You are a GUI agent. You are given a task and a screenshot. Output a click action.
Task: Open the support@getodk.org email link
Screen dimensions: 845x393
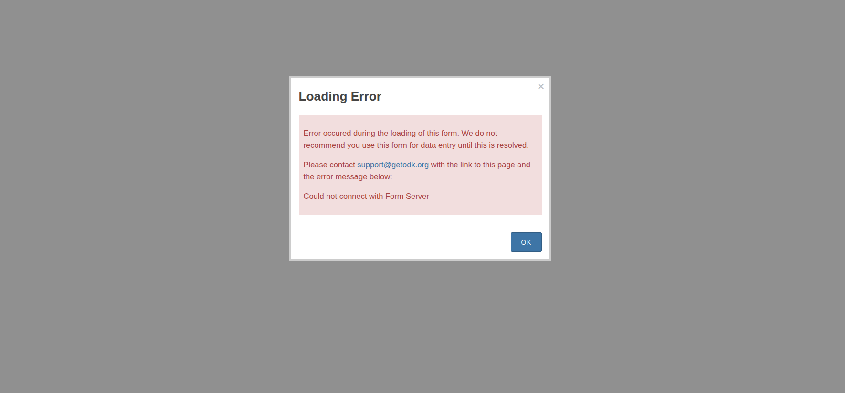coord(393,165)
